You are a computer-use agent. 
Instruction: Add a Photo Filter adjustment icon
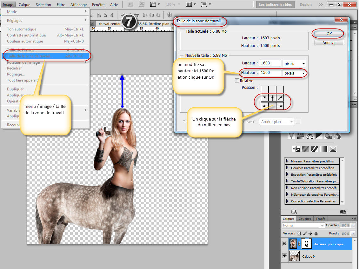tap(328, 136)
